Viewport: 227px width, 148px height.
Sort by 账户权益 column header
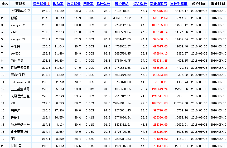click(x=122, y=4)
